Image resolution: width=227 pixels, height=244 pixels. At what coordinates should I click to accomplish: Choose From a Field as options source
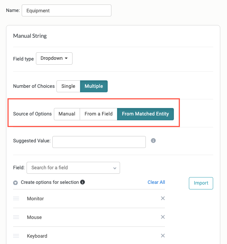[99, 114]
